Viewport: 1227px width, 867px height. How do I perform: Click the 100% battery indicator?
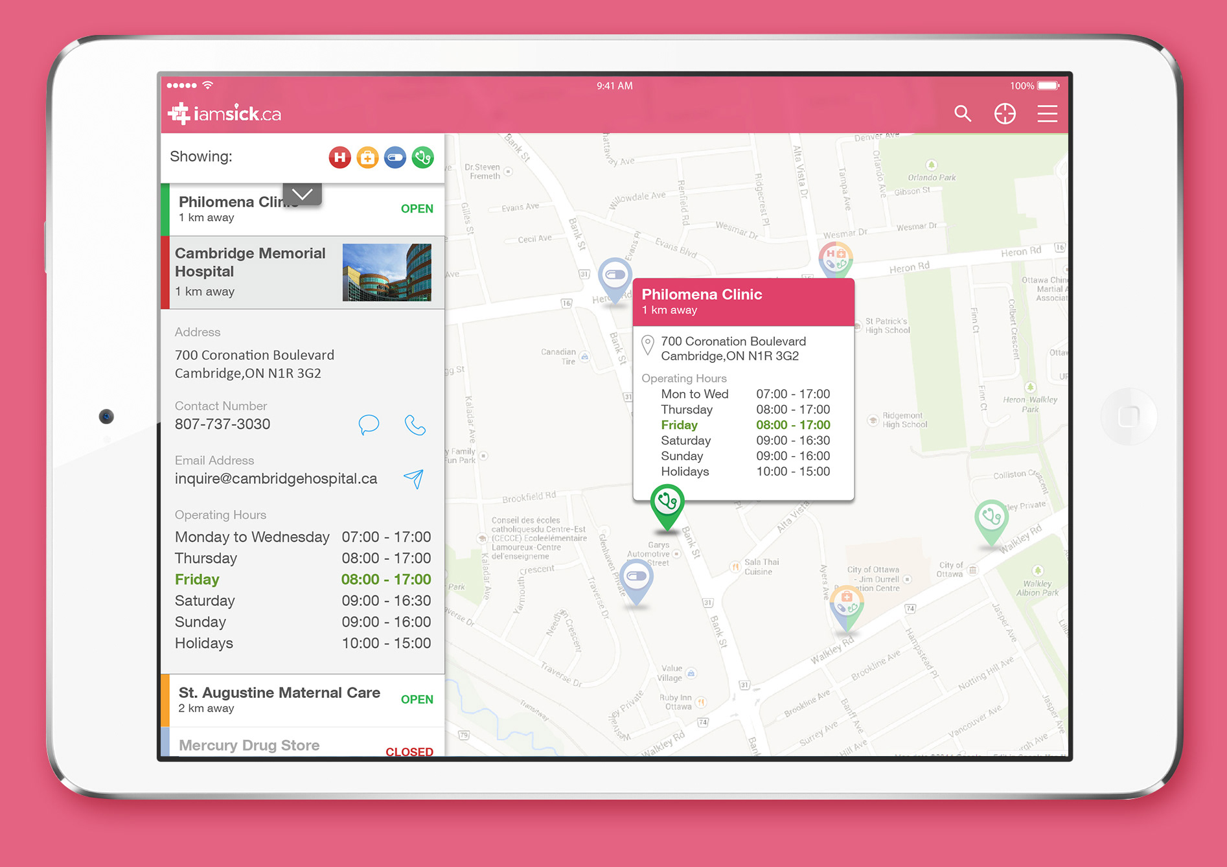coord(1035,86)
